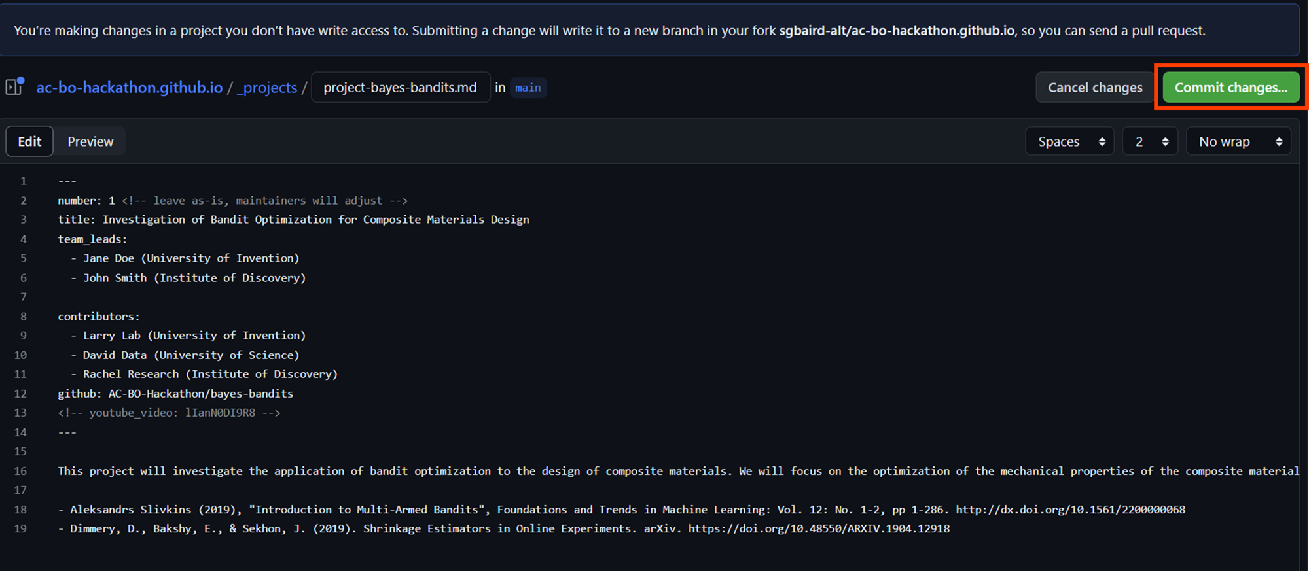
Task: Open the ac-bo-hackathon.github.io repository link
Action: [130, 88]
